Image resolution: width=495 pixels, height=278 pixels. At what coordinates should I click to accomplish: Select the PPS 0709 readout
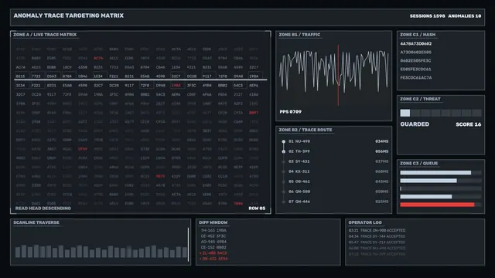point(291,112)
